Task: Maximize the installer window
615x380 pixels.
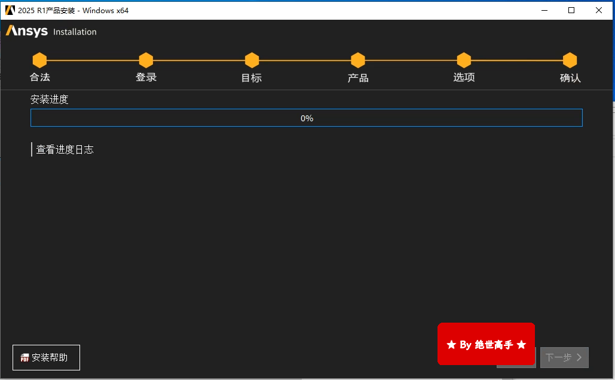Action: coord(571,10)
